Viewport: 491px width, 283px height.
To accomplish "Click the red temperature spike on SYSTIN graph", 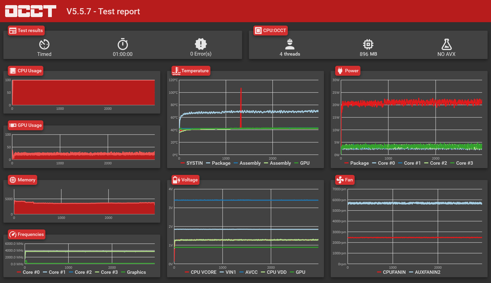I will tap(241, 107).
